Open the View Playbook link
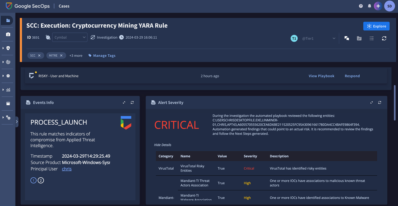 tap(321, 76)
